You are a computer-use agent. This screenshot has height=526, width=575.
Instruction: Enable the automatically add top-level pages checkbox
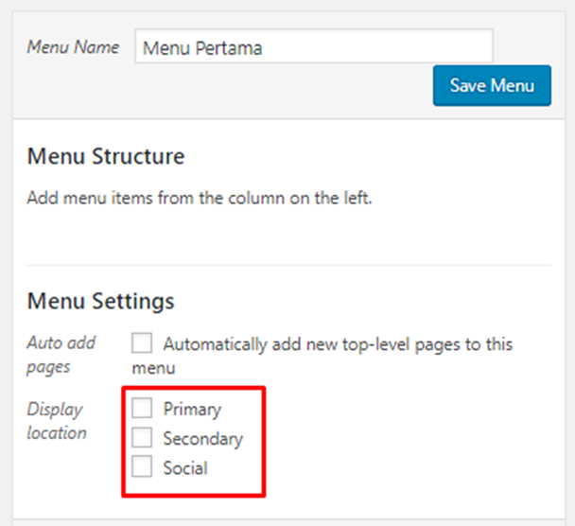coord(142,343)
